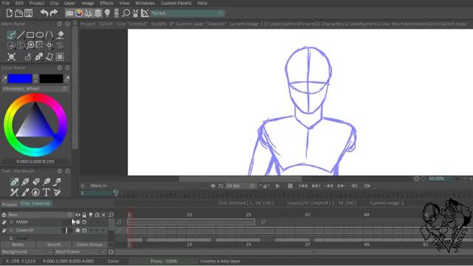The width and height of the screenshot is (473, 266).
Task: Redo the last undone action
Action: pos(54,13)
